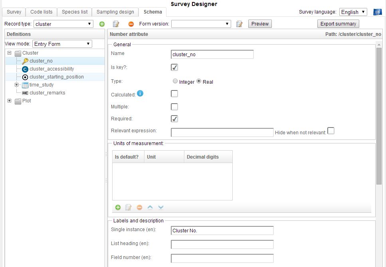Select time_study in the tree
This screenshot has width=386, height=267.
pos(42,85)
